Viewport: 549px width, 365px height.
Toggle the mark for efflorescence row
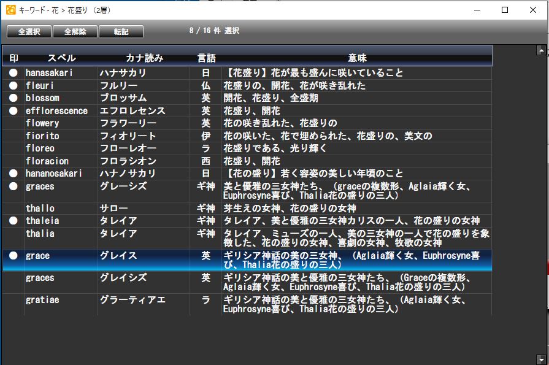(x=13, y=110)
